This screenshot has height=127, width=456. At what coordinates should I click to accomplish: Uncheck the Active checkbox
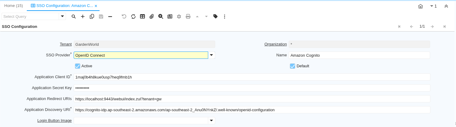click(78, 66)
